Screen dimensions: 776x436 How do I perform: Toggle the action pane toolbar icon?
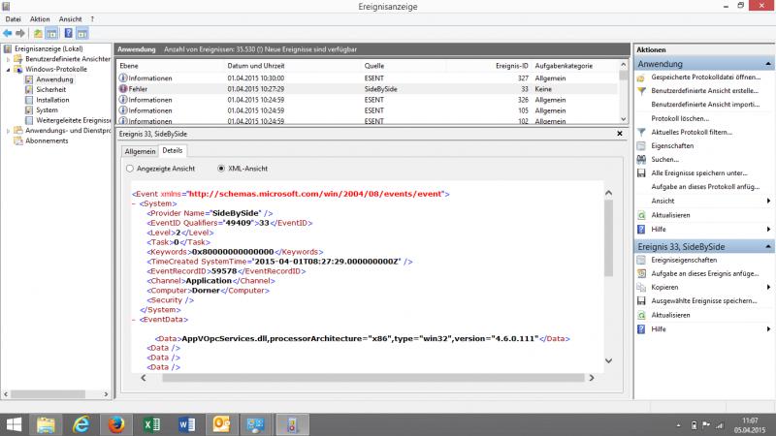(82, 33)
